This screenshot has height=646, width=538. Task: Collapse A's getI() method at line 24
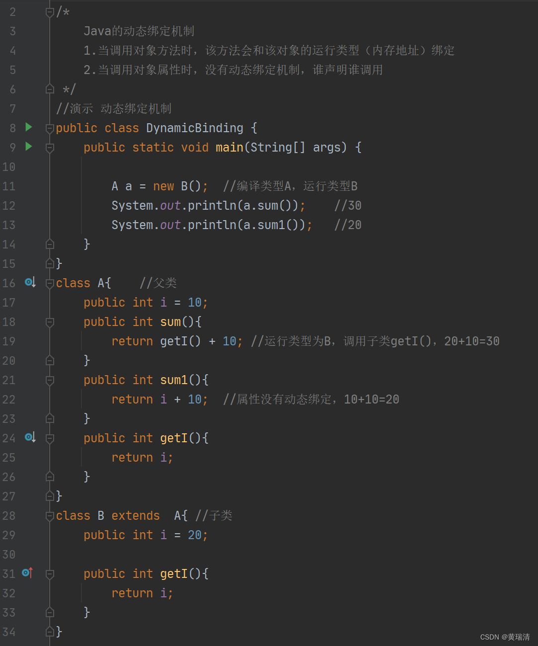pyautogui.click(x=50, y=439)
